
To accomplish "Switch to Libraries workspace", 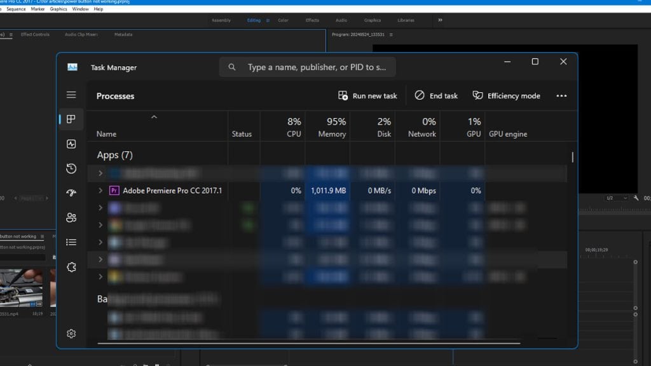I will point(406,20).
